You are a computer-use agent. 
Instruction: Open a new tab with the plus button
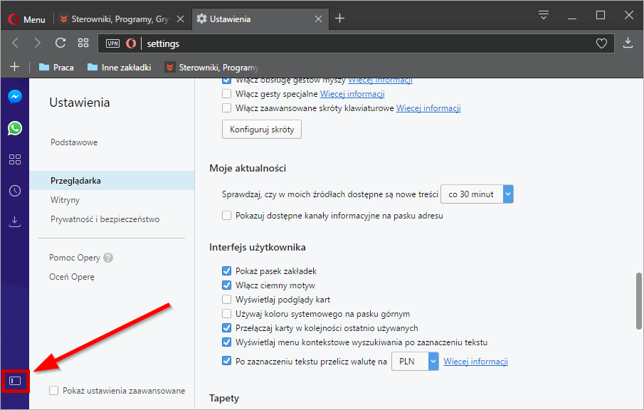[339, 18]
